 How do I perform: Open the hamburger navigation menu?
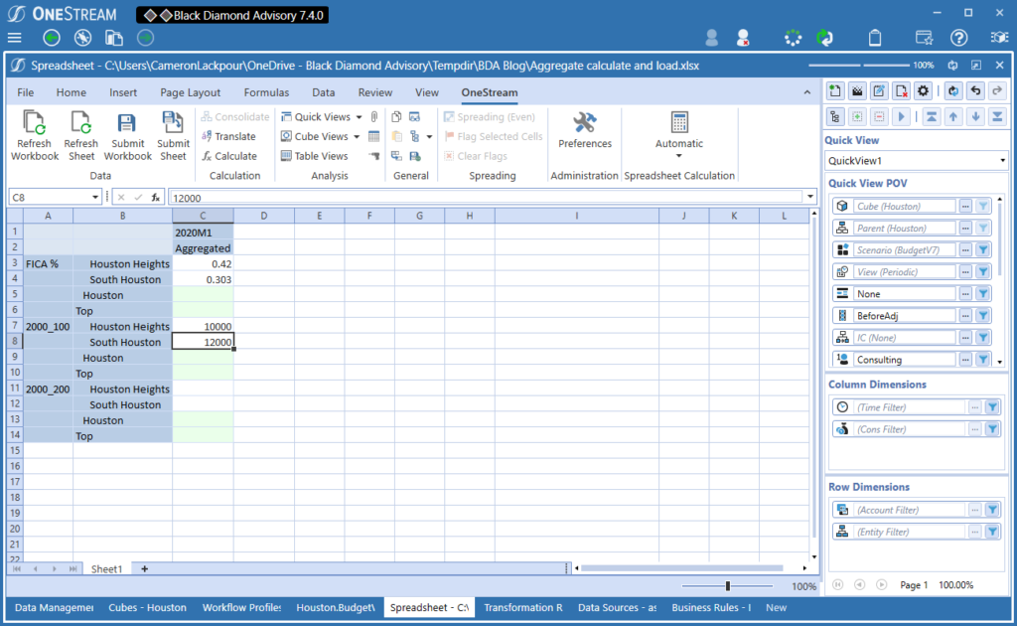(14, 38)
